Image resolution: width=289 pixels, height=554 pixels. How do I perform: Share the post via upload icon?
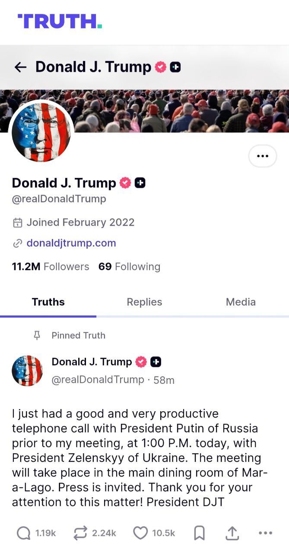[232, 534]
